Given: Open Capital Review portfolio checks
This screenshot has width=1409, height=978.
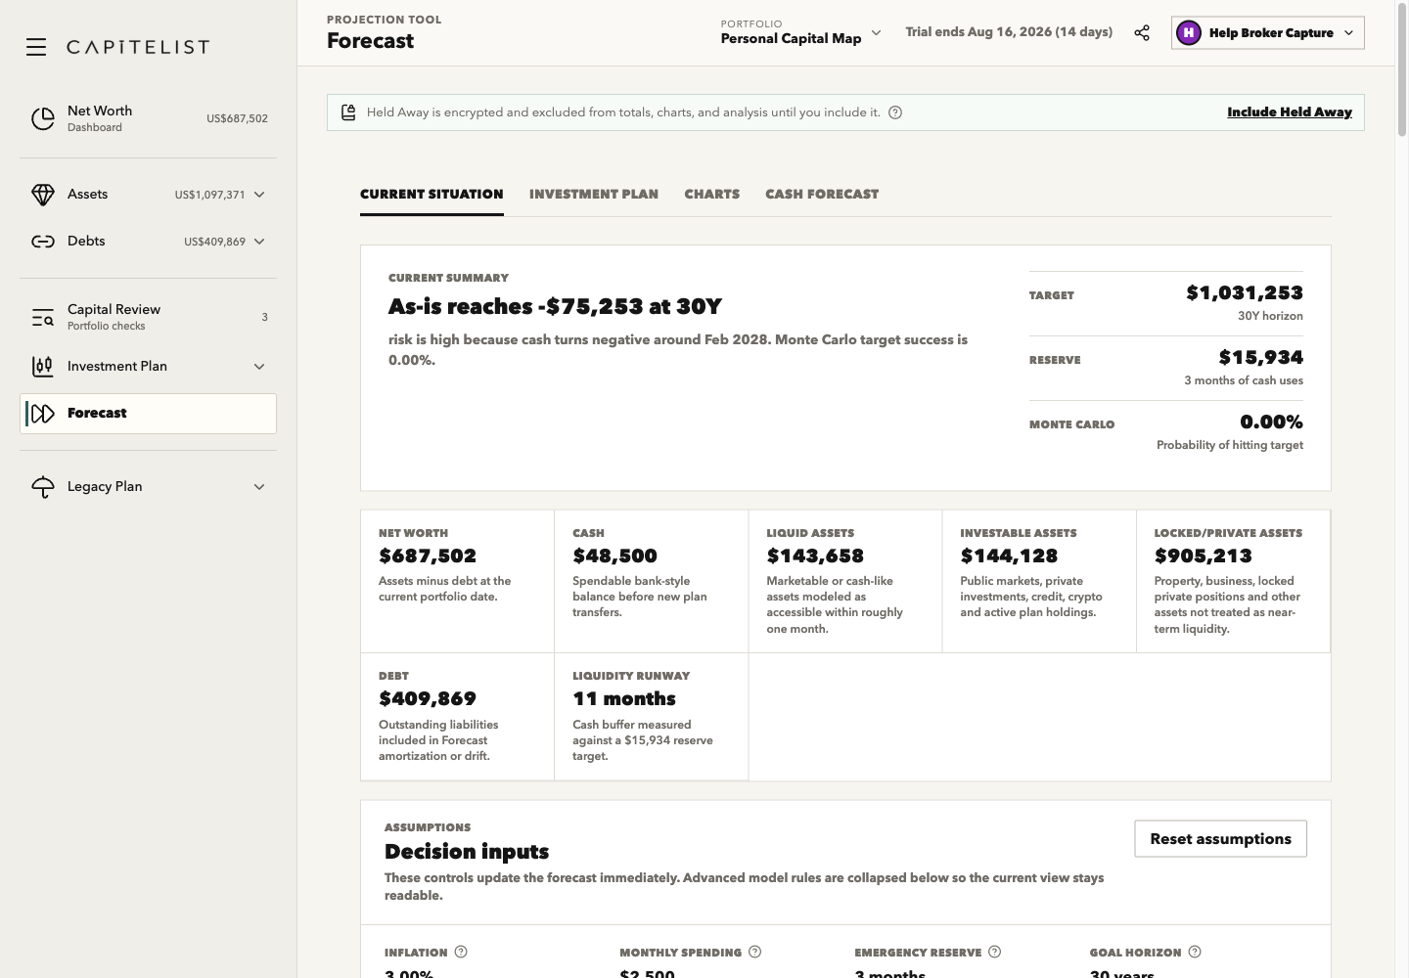Looking at the screenshot, I should pos(148,317).
